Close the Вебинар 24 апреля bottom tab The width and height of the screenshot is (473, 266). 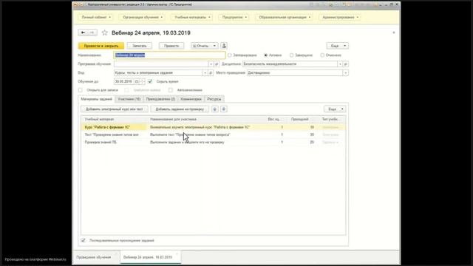pyautogui.click(x=177, y=254)
